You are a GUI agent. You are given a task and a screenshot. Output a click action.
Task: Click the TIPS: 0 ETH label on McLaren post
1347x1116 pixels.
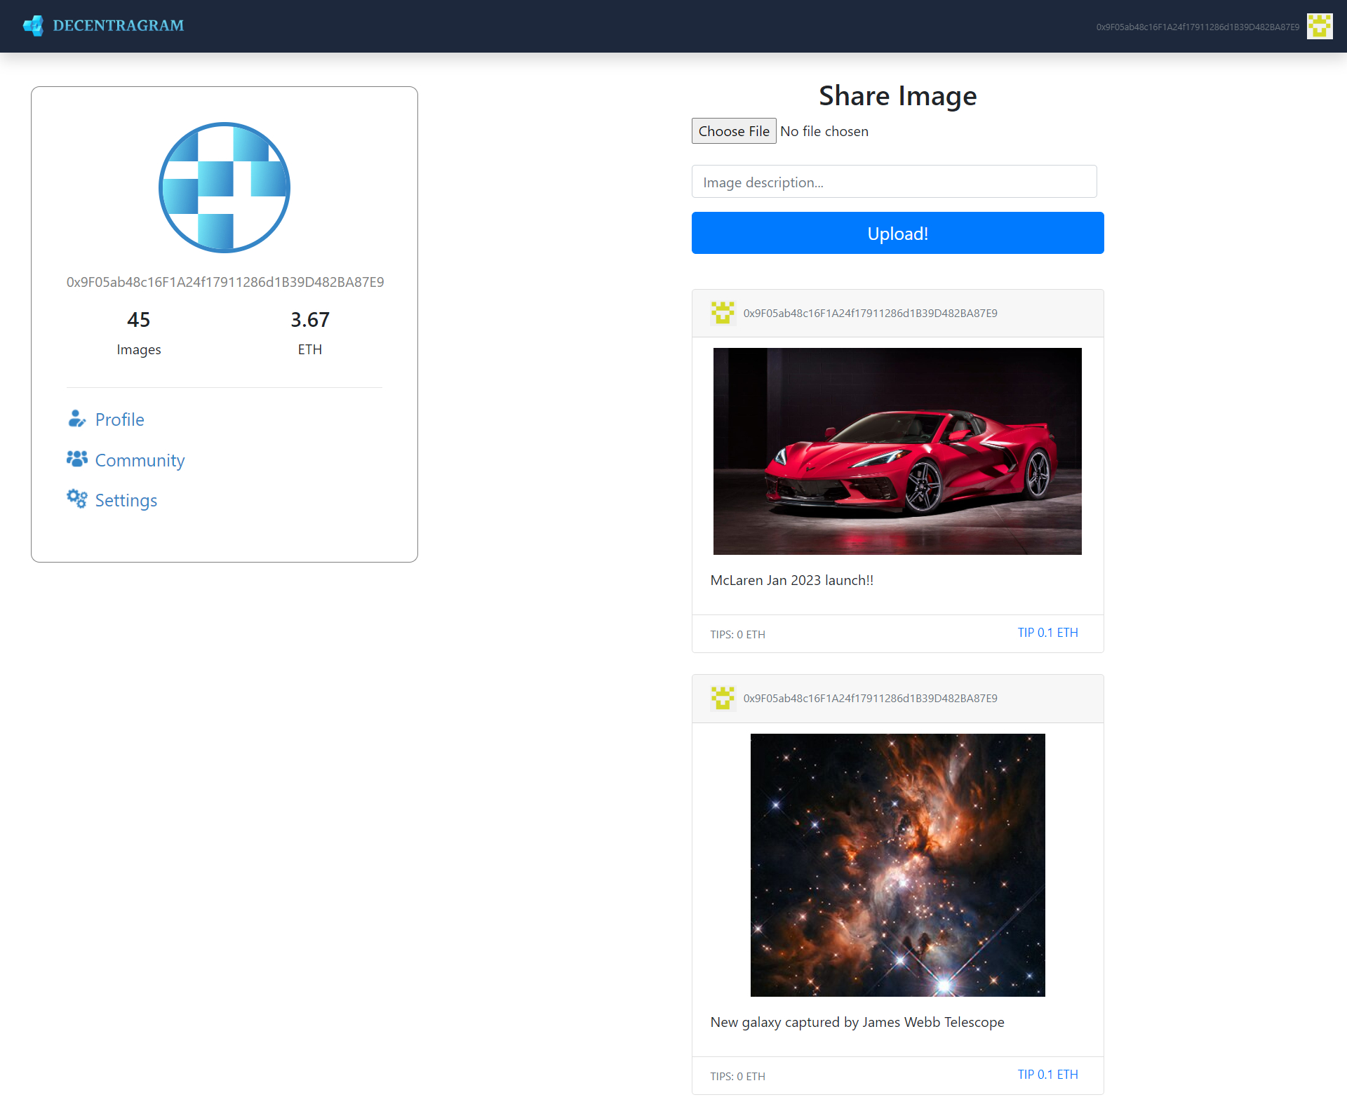coord(737,633)
